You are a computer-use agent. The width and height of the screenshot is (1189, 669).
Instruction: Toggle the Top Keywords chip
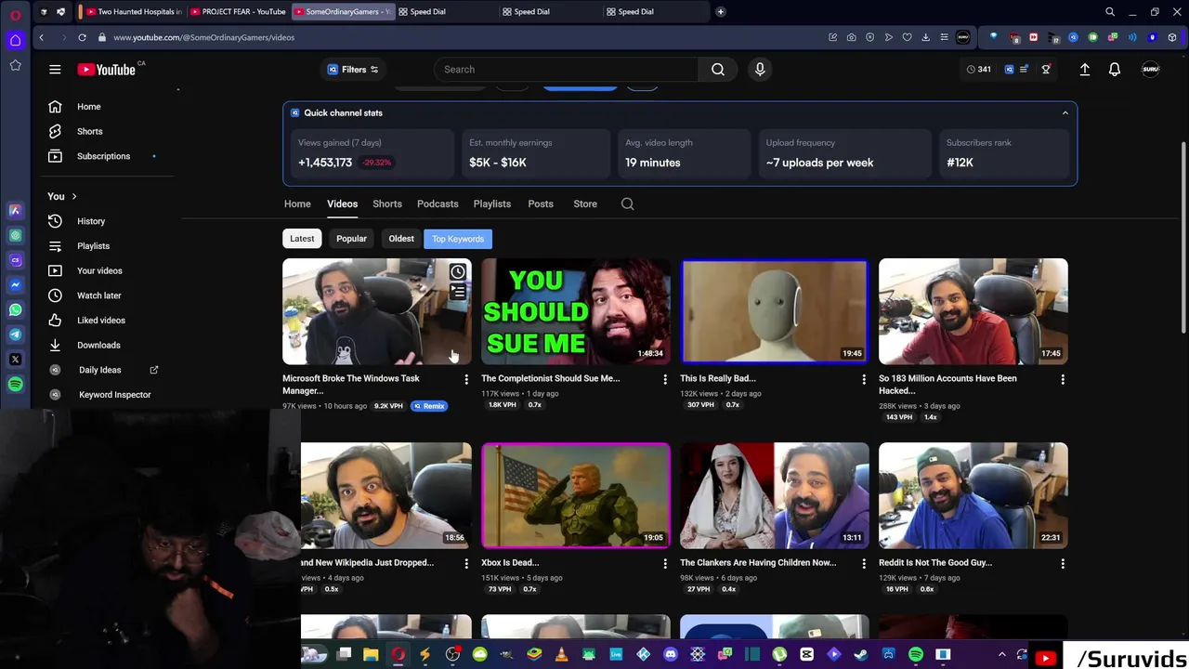click(x=458, y=239)
